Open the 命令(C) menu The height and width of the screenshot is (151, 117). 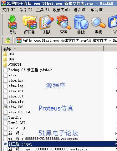pyautogui.click(x=26, y=10)
